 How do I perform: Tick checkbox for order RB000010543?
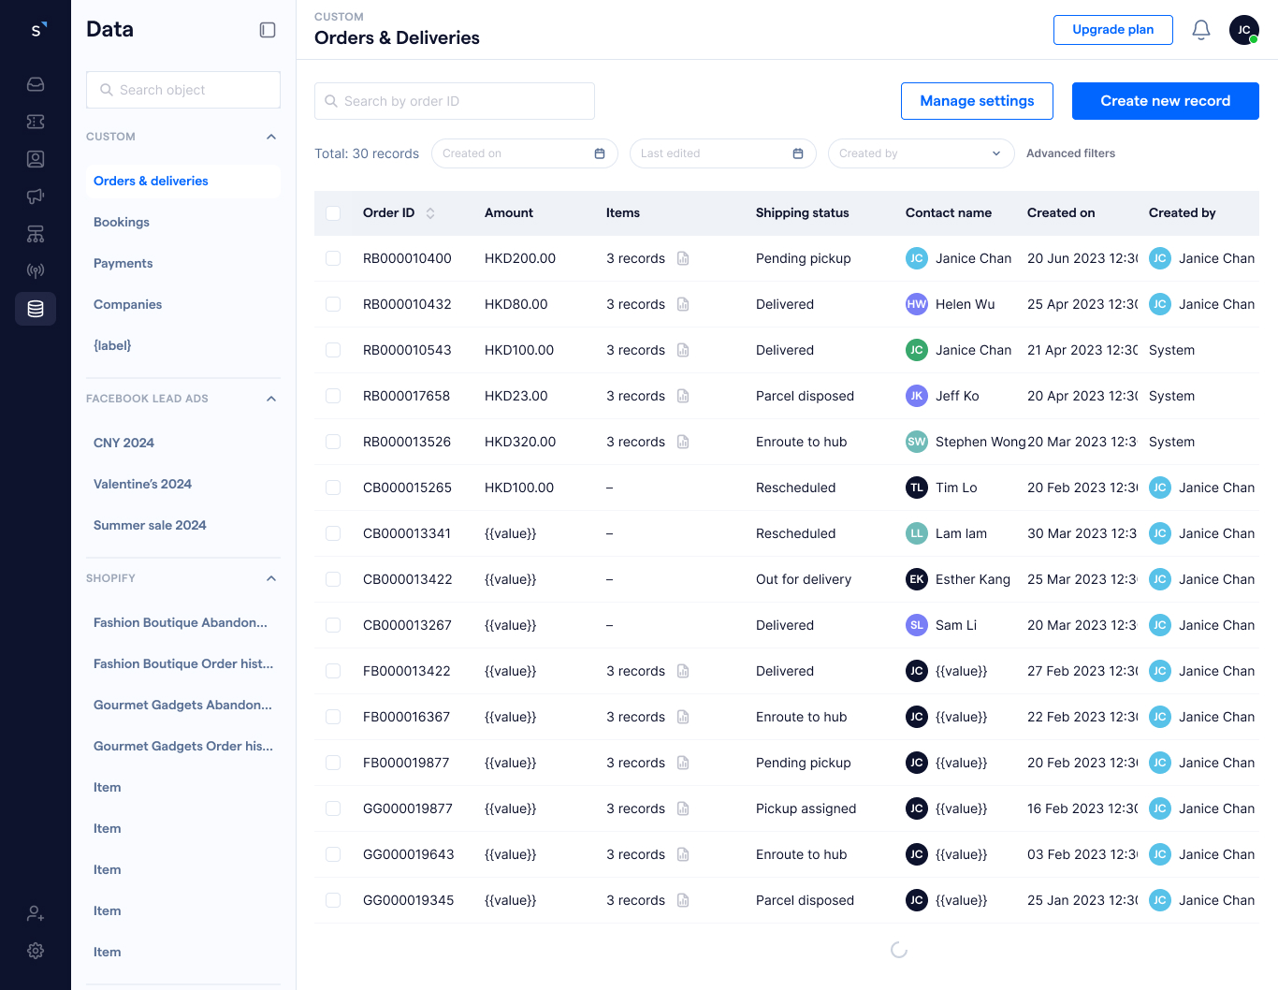click(x=333, y=350)
